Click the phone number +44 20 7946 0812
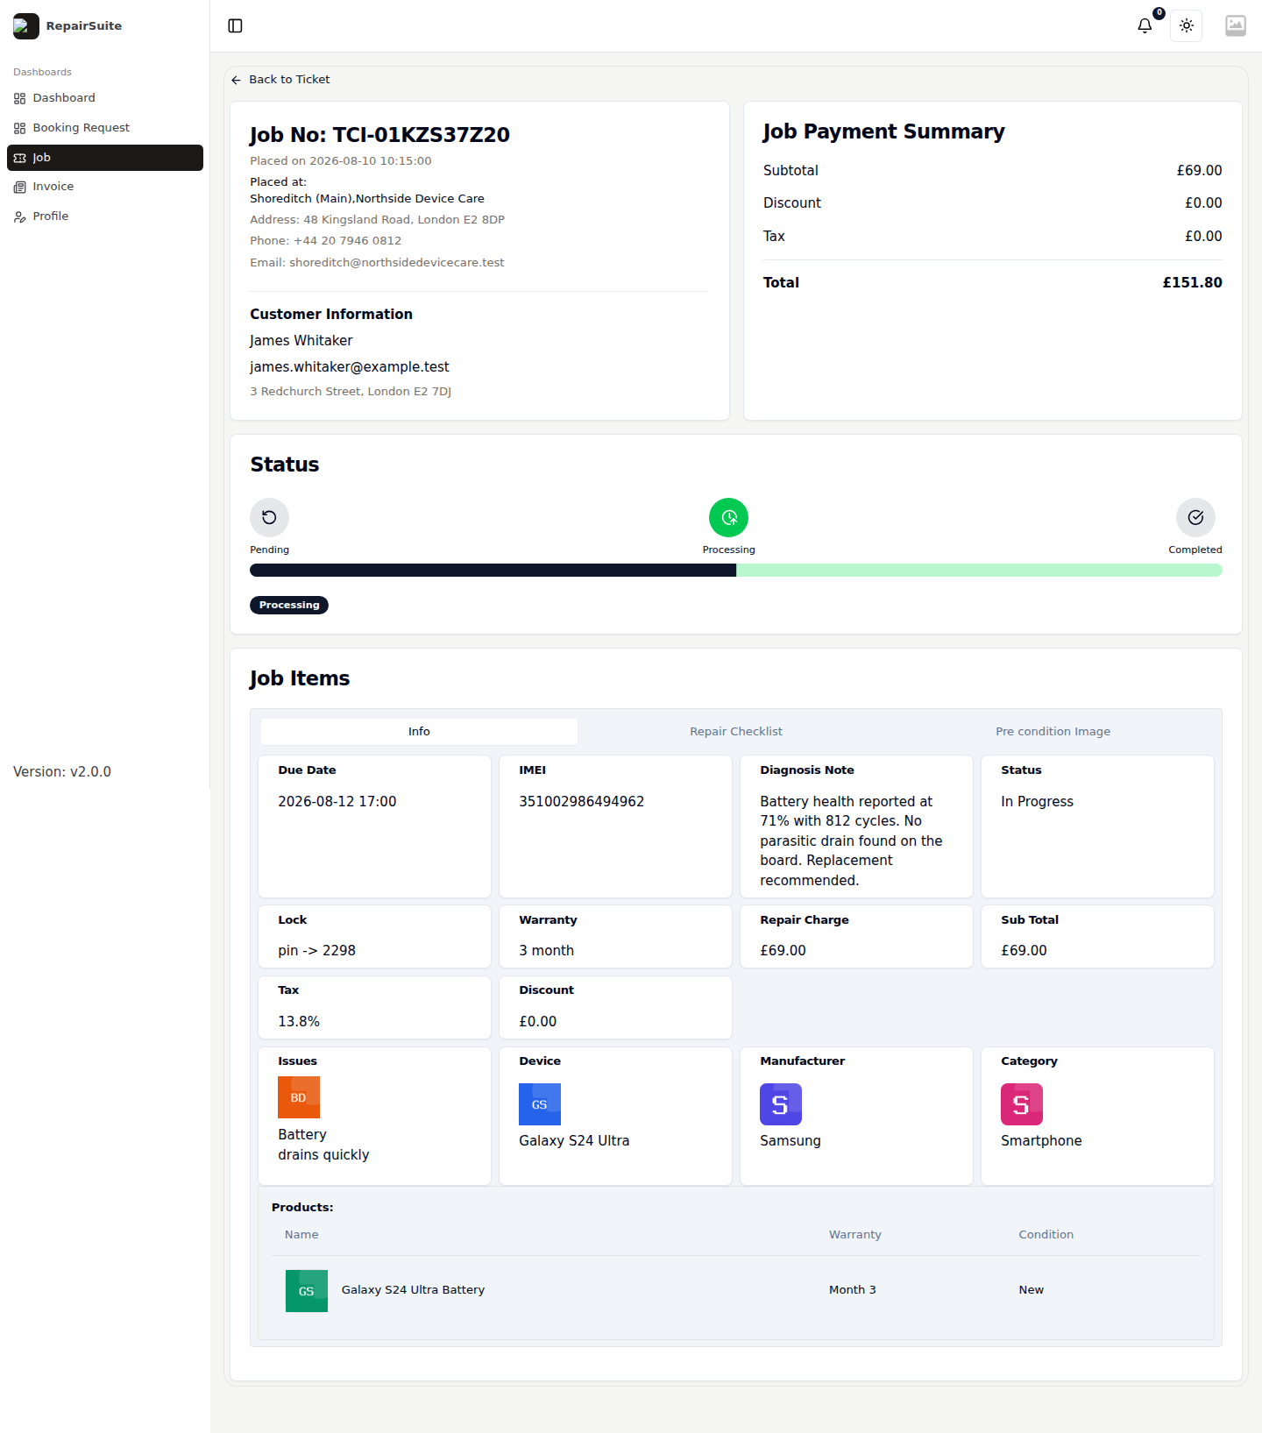This screenshot has height=1433, width=1262. 347,241
